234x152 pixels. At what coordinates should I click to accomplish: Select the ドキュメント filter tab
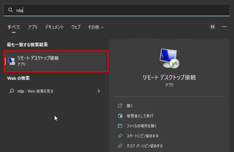point(54,27)
